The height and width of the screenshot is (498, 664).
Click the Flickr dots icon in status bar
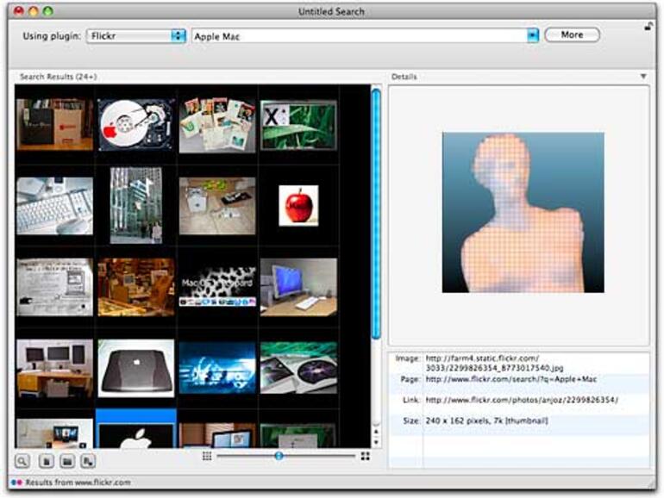click(x=16, y=482)
